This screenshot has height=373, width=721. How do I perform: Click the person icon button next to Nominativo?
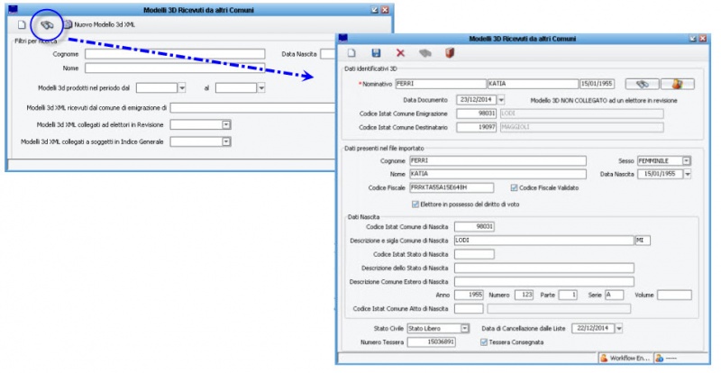(678, 84)
